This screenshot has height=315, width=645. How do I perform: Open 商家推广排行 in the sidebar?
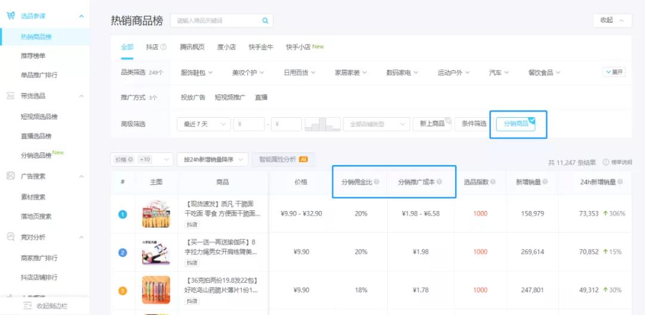[39, 258]
